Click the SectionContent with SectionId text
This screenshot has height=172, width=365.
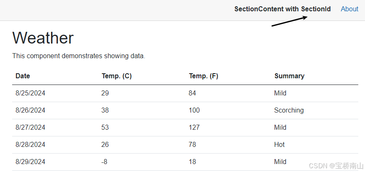[x=282, y=9]
